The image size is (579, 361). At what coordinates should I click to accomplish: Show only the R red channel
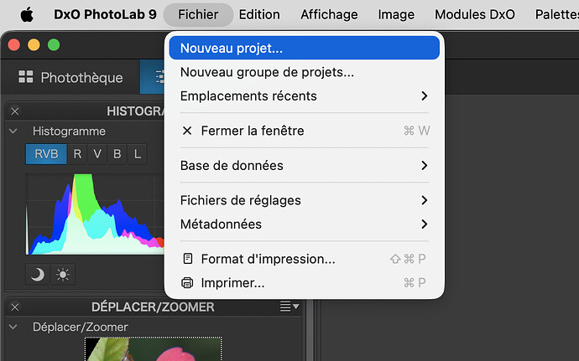point(77,154)
